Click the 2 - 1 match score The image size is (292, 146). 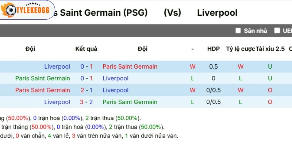coord(86,90)
